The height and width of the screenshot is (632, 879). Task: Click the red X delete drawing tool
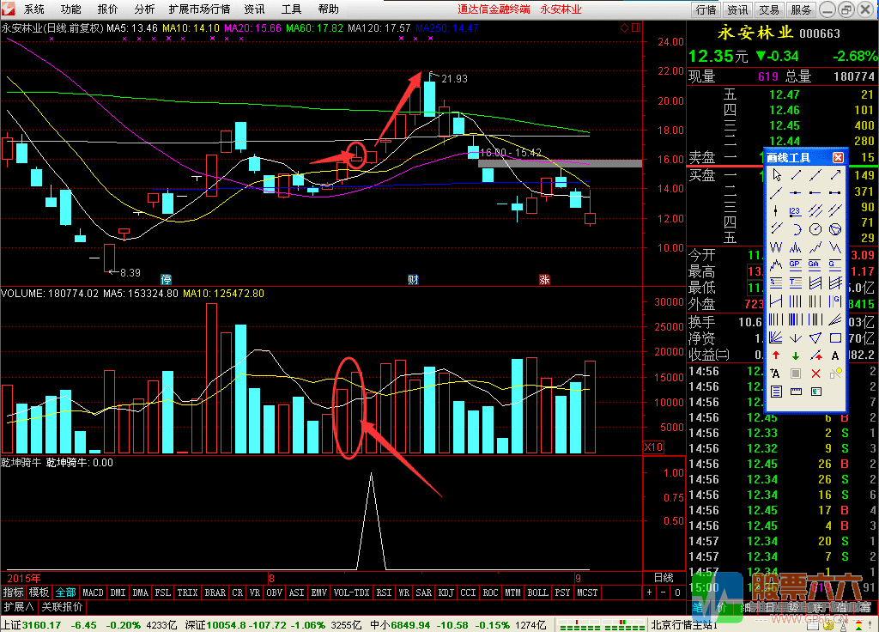tap(815, 374)
